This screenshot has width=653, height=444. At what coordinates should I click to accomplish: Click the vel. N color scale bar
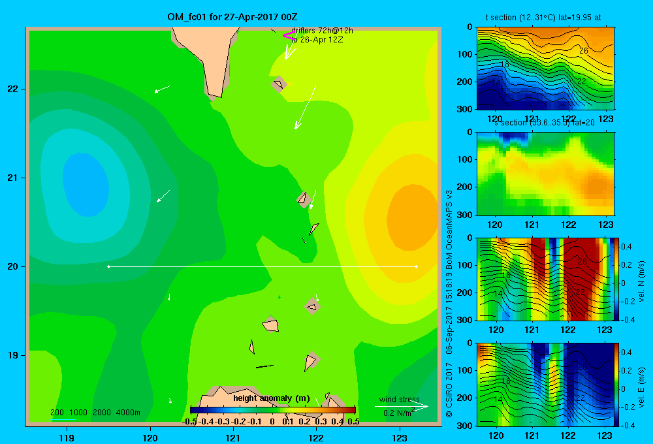click(616, 279)
